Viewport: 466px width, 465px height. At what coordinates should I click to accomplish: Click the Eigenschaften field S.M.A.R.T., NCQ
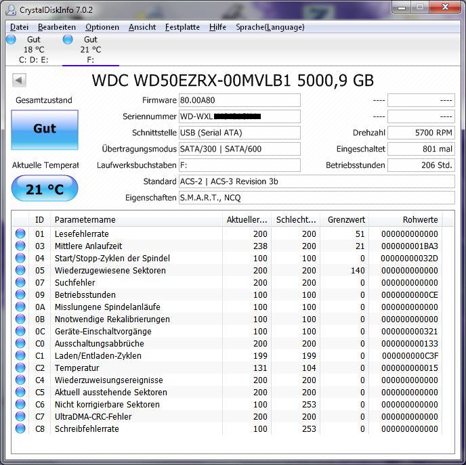coord(317,198)
